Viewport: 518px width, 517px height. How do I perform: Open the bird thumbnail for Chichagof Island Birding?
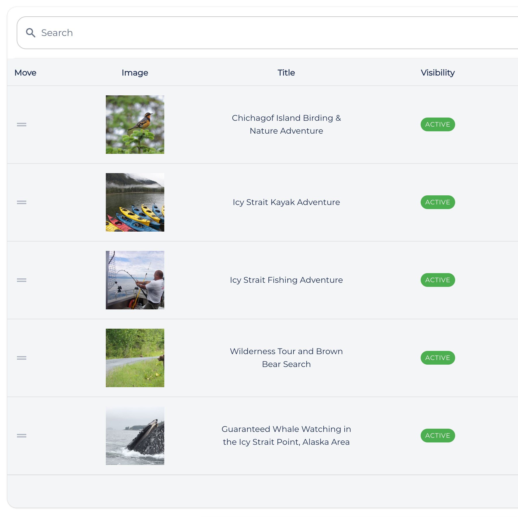135,125
